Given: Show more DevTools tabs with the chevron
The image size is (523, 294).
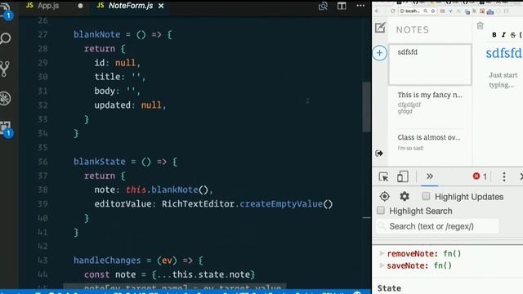Looking at the screenshot, I should pos(429,176).
